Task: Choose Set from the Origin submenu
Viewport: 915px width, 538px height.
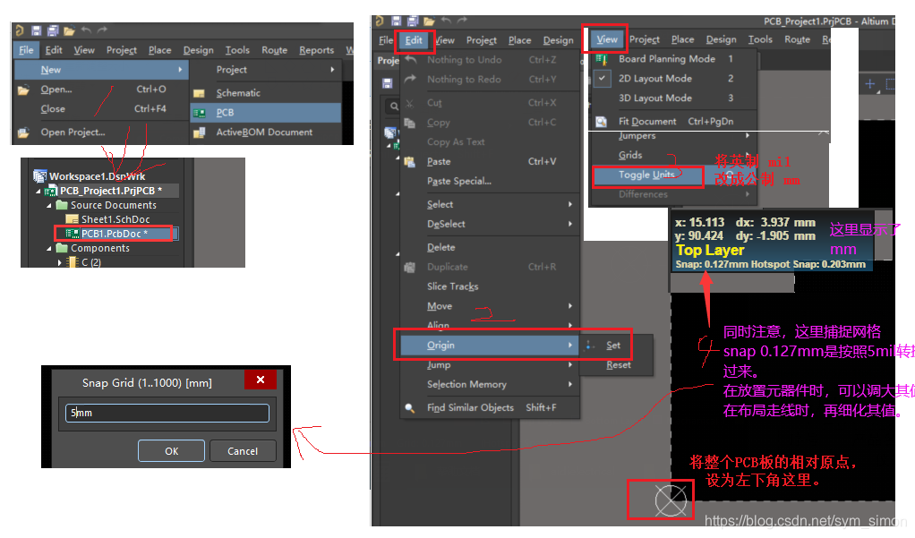Action: point(612,345)
